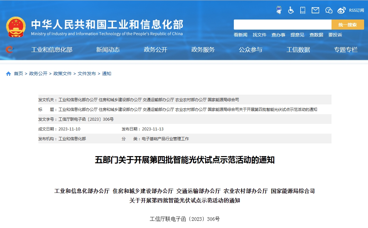Click 政策文件 in the breadcrumb
Screen dimensions: 368x228
click(x=63, y=74)
